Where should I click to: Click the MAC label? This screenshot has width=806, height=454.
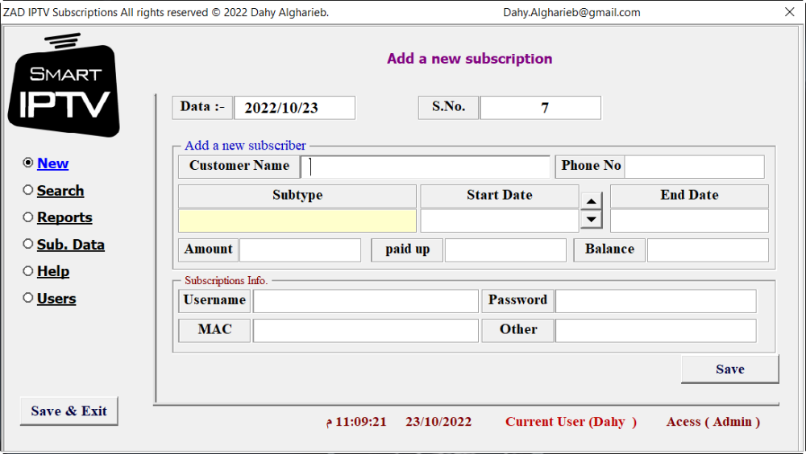tap(214, 330)
